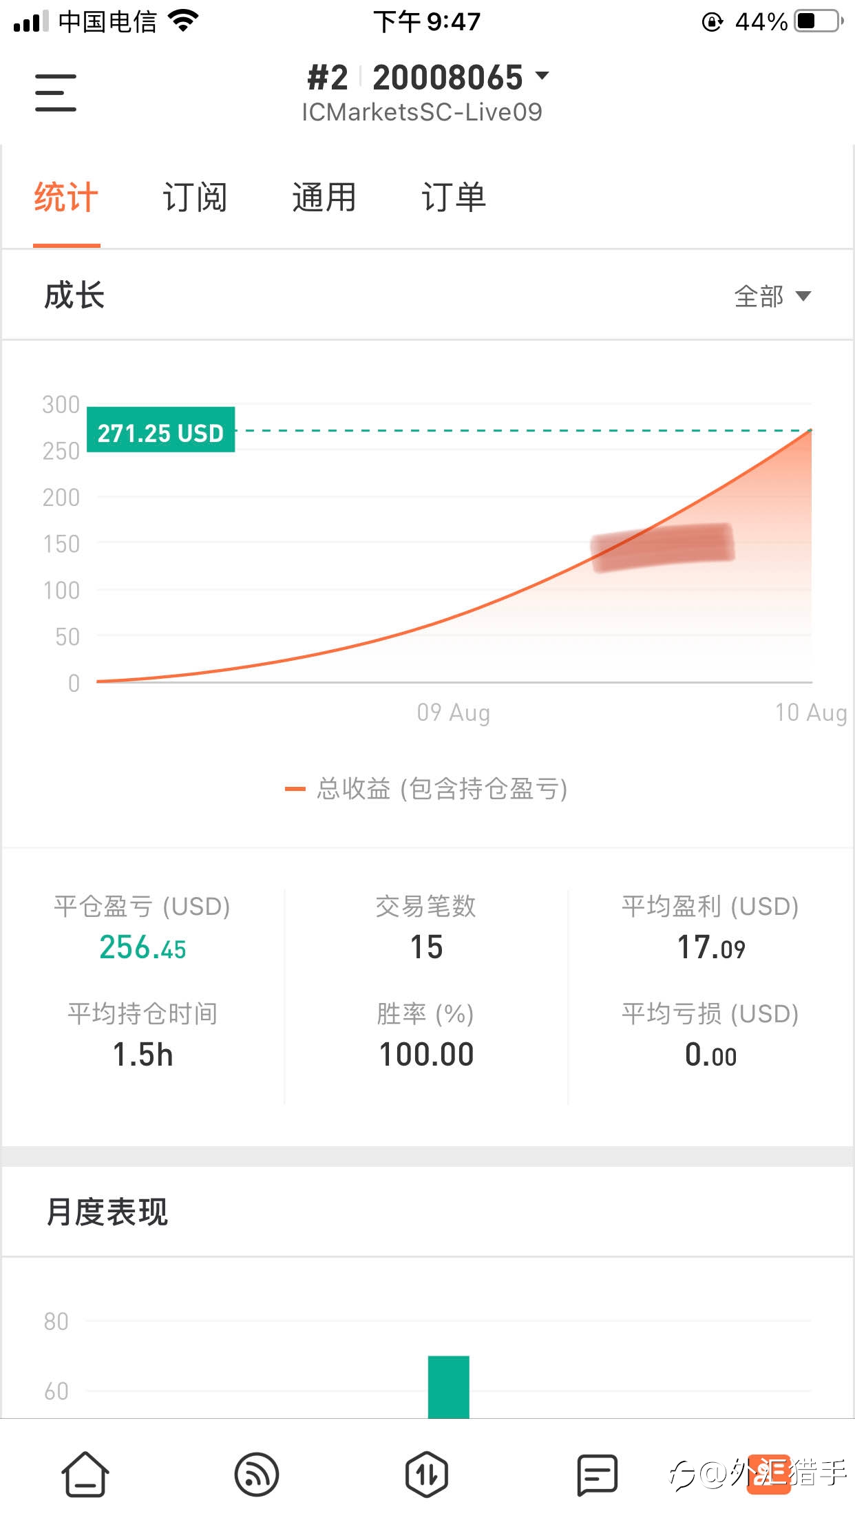855x1520 pixels.
Task: Tap the dropdown arrow beside 全部
Action: (x=803, y=297)
